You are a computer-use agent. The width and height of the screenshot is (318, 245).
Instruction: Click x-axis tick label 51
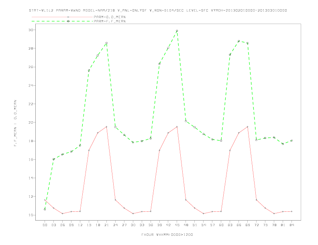click(194, 225)
